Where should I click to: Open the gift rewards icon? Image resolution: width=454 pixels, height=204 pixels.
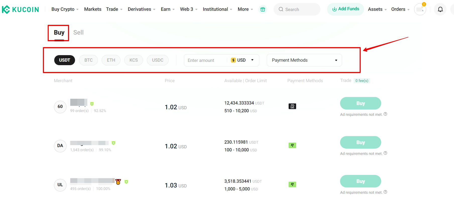263,9
